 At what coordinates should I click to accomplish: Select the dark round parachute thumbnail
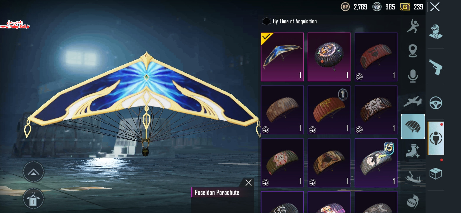(329, 57)
